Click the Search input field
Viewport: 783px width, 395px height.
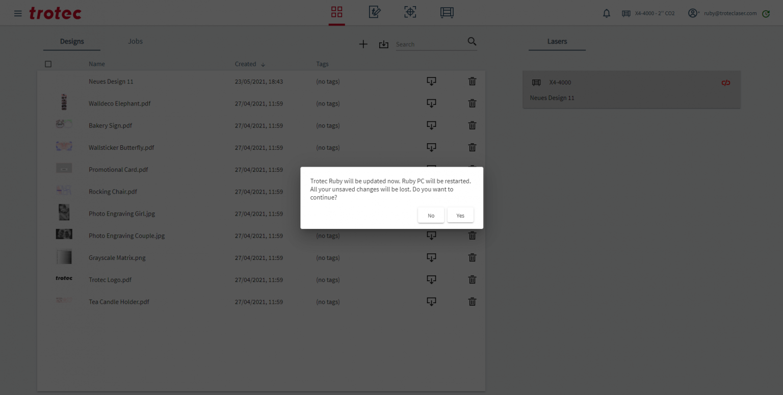pyautogui.click(x=430, y=44)
